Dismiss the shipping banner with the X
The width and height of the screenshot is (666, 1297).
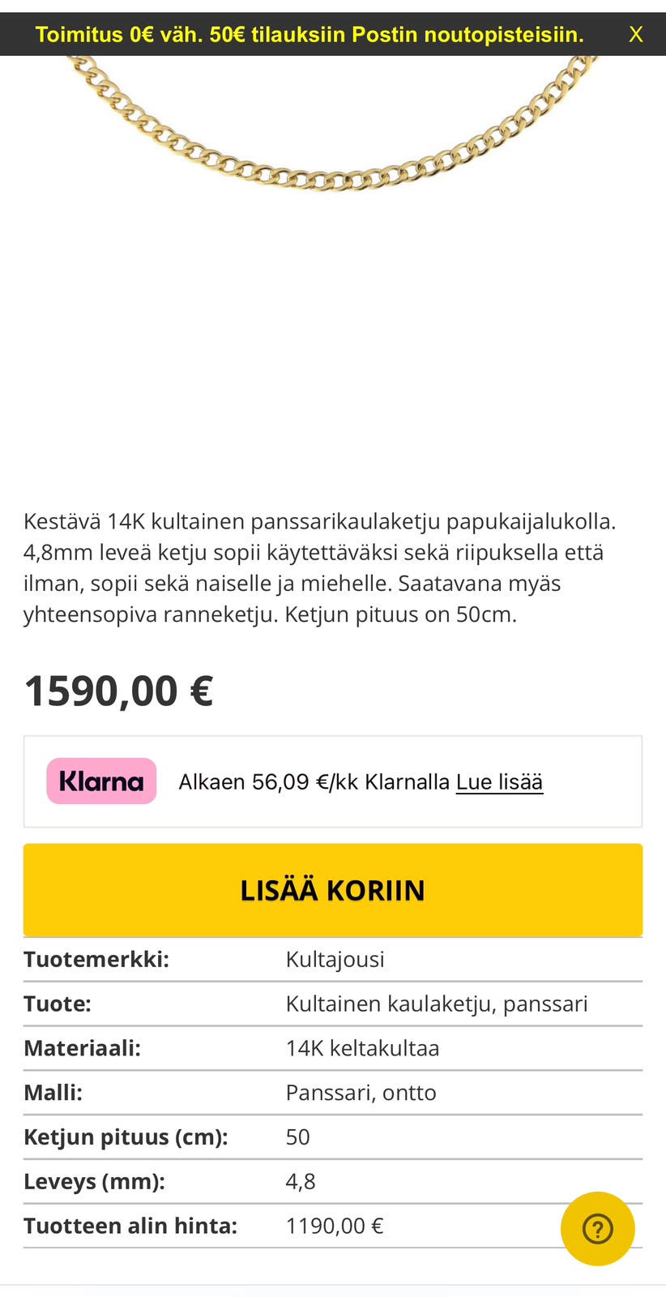coord(636,33)
